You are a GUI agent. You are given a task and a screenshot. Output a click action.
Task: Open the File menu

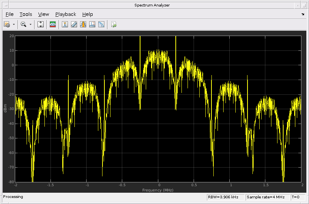pos(9,14)
